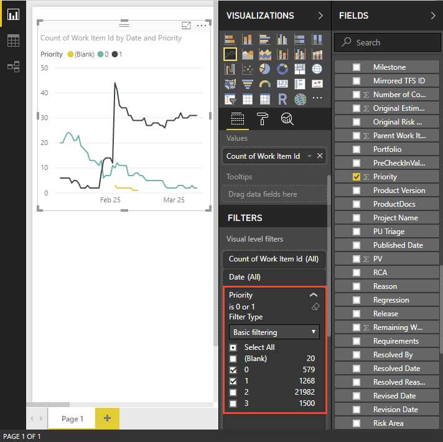Collapse the Visualizations pane

pos(320,16)
